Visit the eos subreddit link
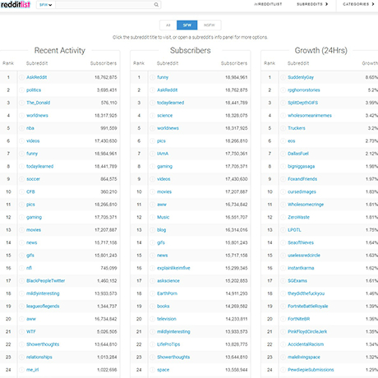 pyautogui.click(x=292, y=141)
